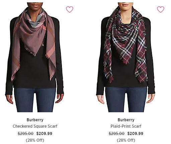Favorite the Checkered Square Scarf with heart icon
This screenshot has height=144, width=171.
[70, 9]
